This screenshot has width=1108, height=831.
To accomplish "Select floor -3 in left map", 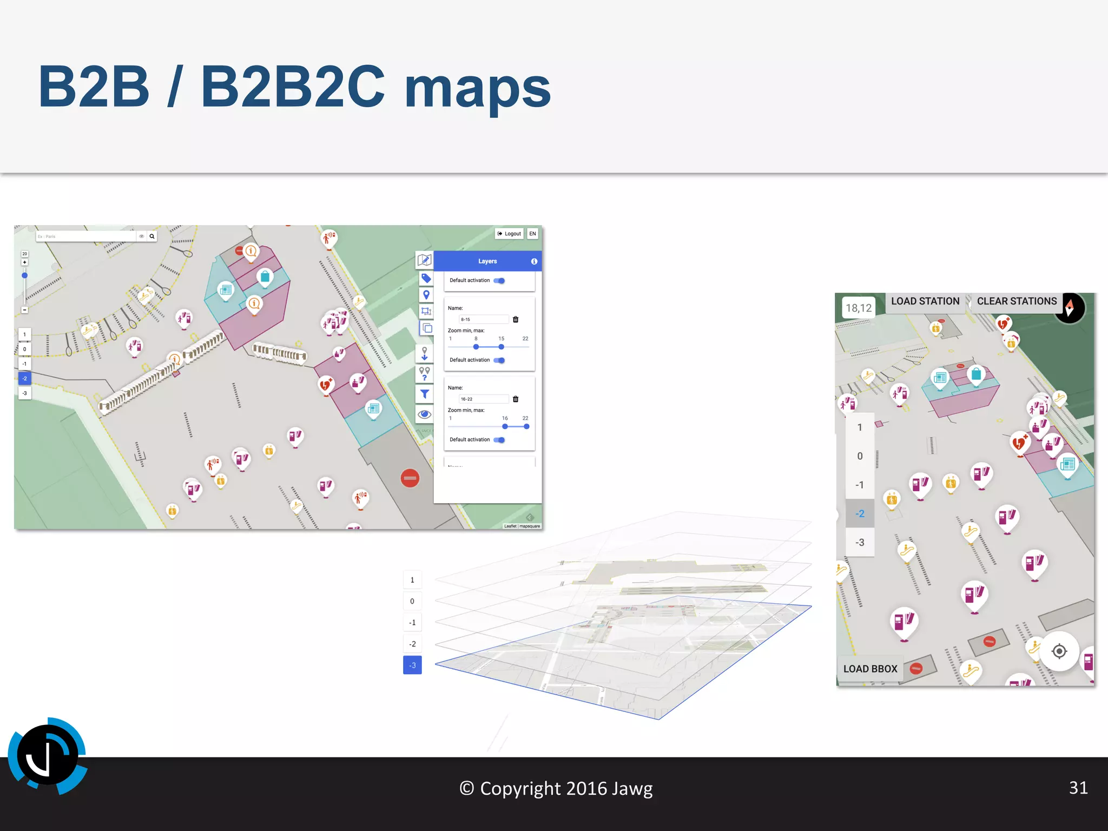I will coord(24,393).
